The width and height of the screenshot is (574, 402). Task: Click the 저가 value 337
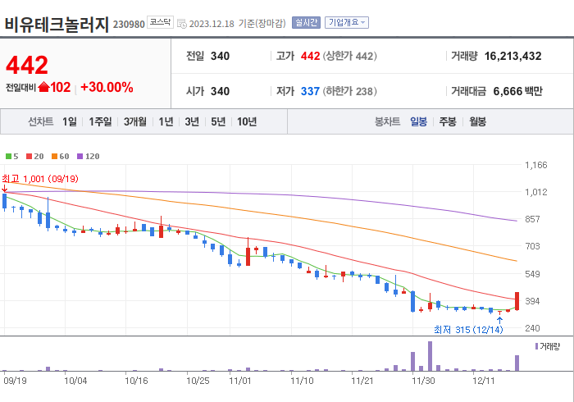point(310,91)
